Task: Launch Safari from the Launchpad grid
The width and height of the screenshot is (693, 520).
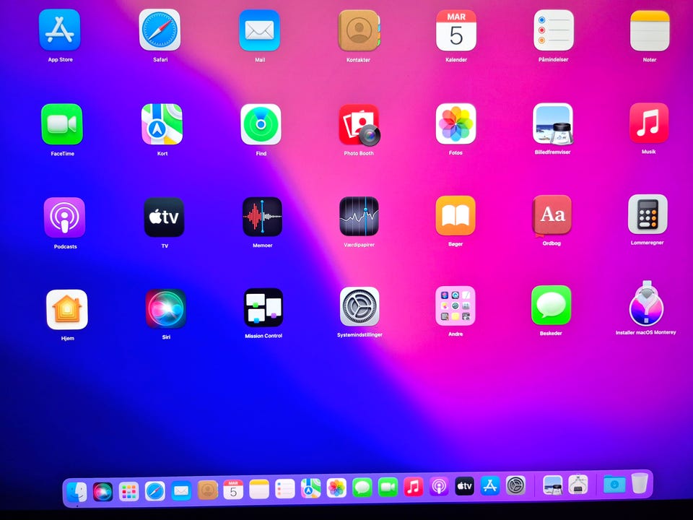Action: tap(160, 30)
